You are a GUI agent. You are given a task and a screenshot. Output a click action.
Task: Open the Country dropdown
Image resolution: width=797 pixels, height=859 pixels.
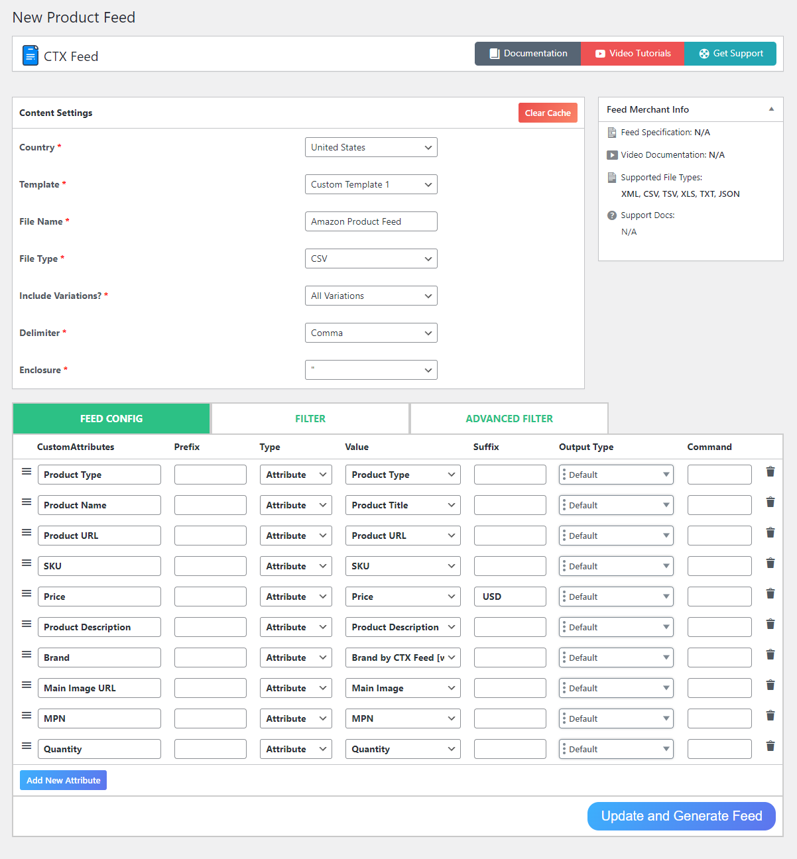371,147
